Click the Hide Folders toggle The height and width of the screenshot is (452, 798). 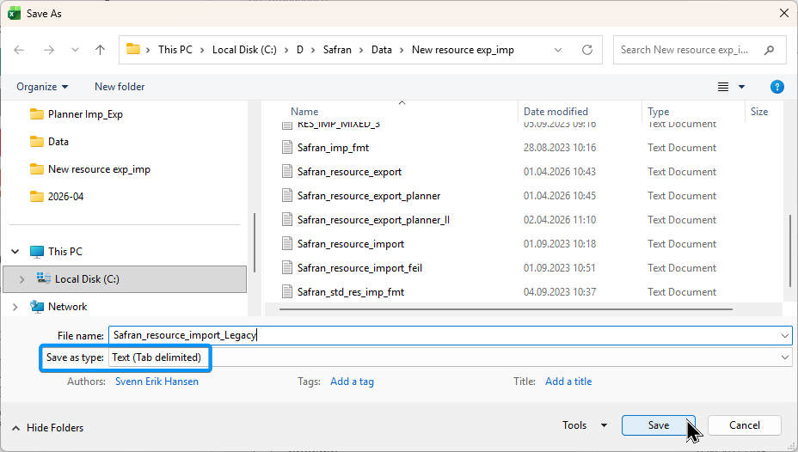48,428
